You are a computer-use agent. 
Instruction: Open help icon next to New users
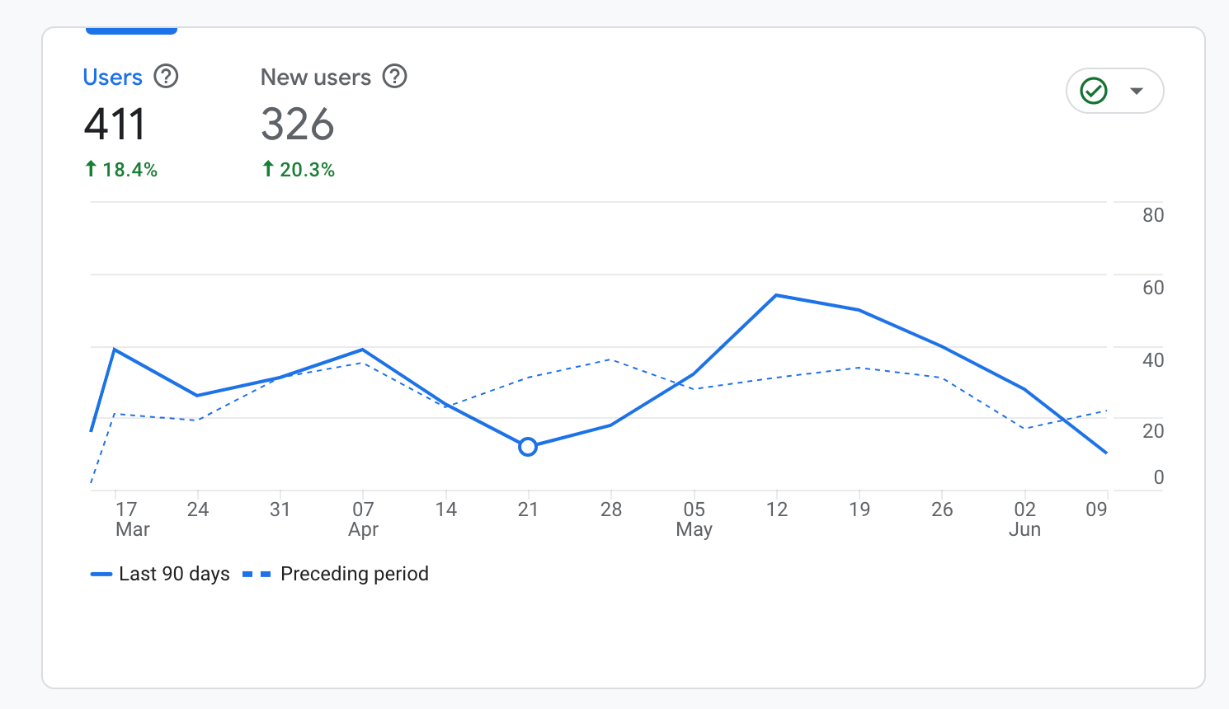[x=395, y=77]
